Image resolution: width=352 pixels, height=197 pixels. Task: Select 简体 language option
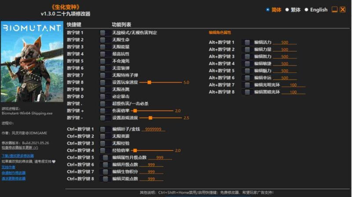click(x=274, y=10)
